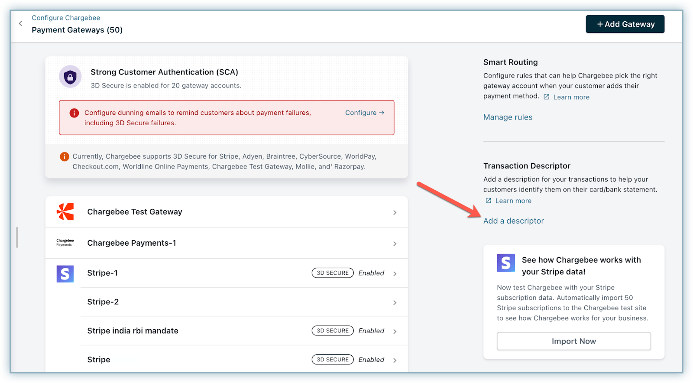
Task: Click the Stripe logo beside Stripe-1
Action: (65, 274)
